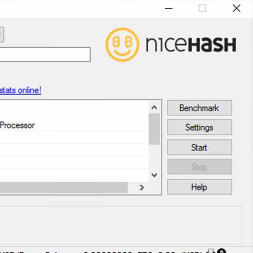Click the nicehash wordmark text
The image size is (253, 253).
[x=191, y=44]
